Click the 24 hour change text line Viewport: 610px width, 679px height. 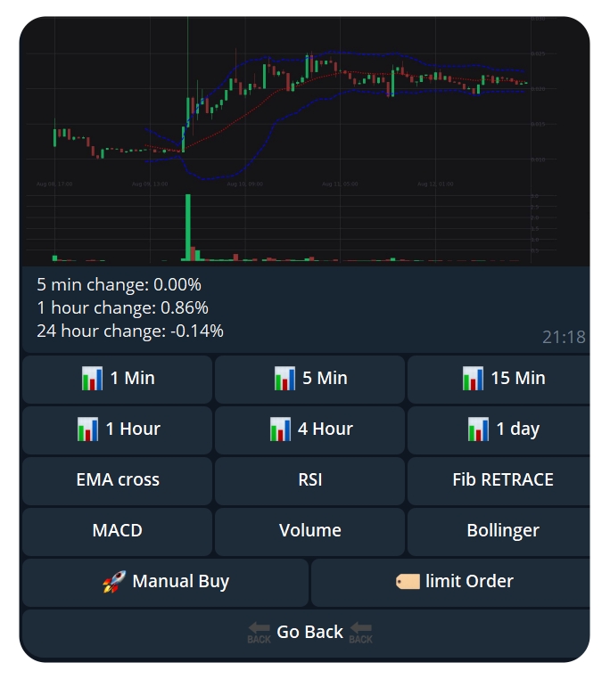pyautogui.click(x=130, y=331)
